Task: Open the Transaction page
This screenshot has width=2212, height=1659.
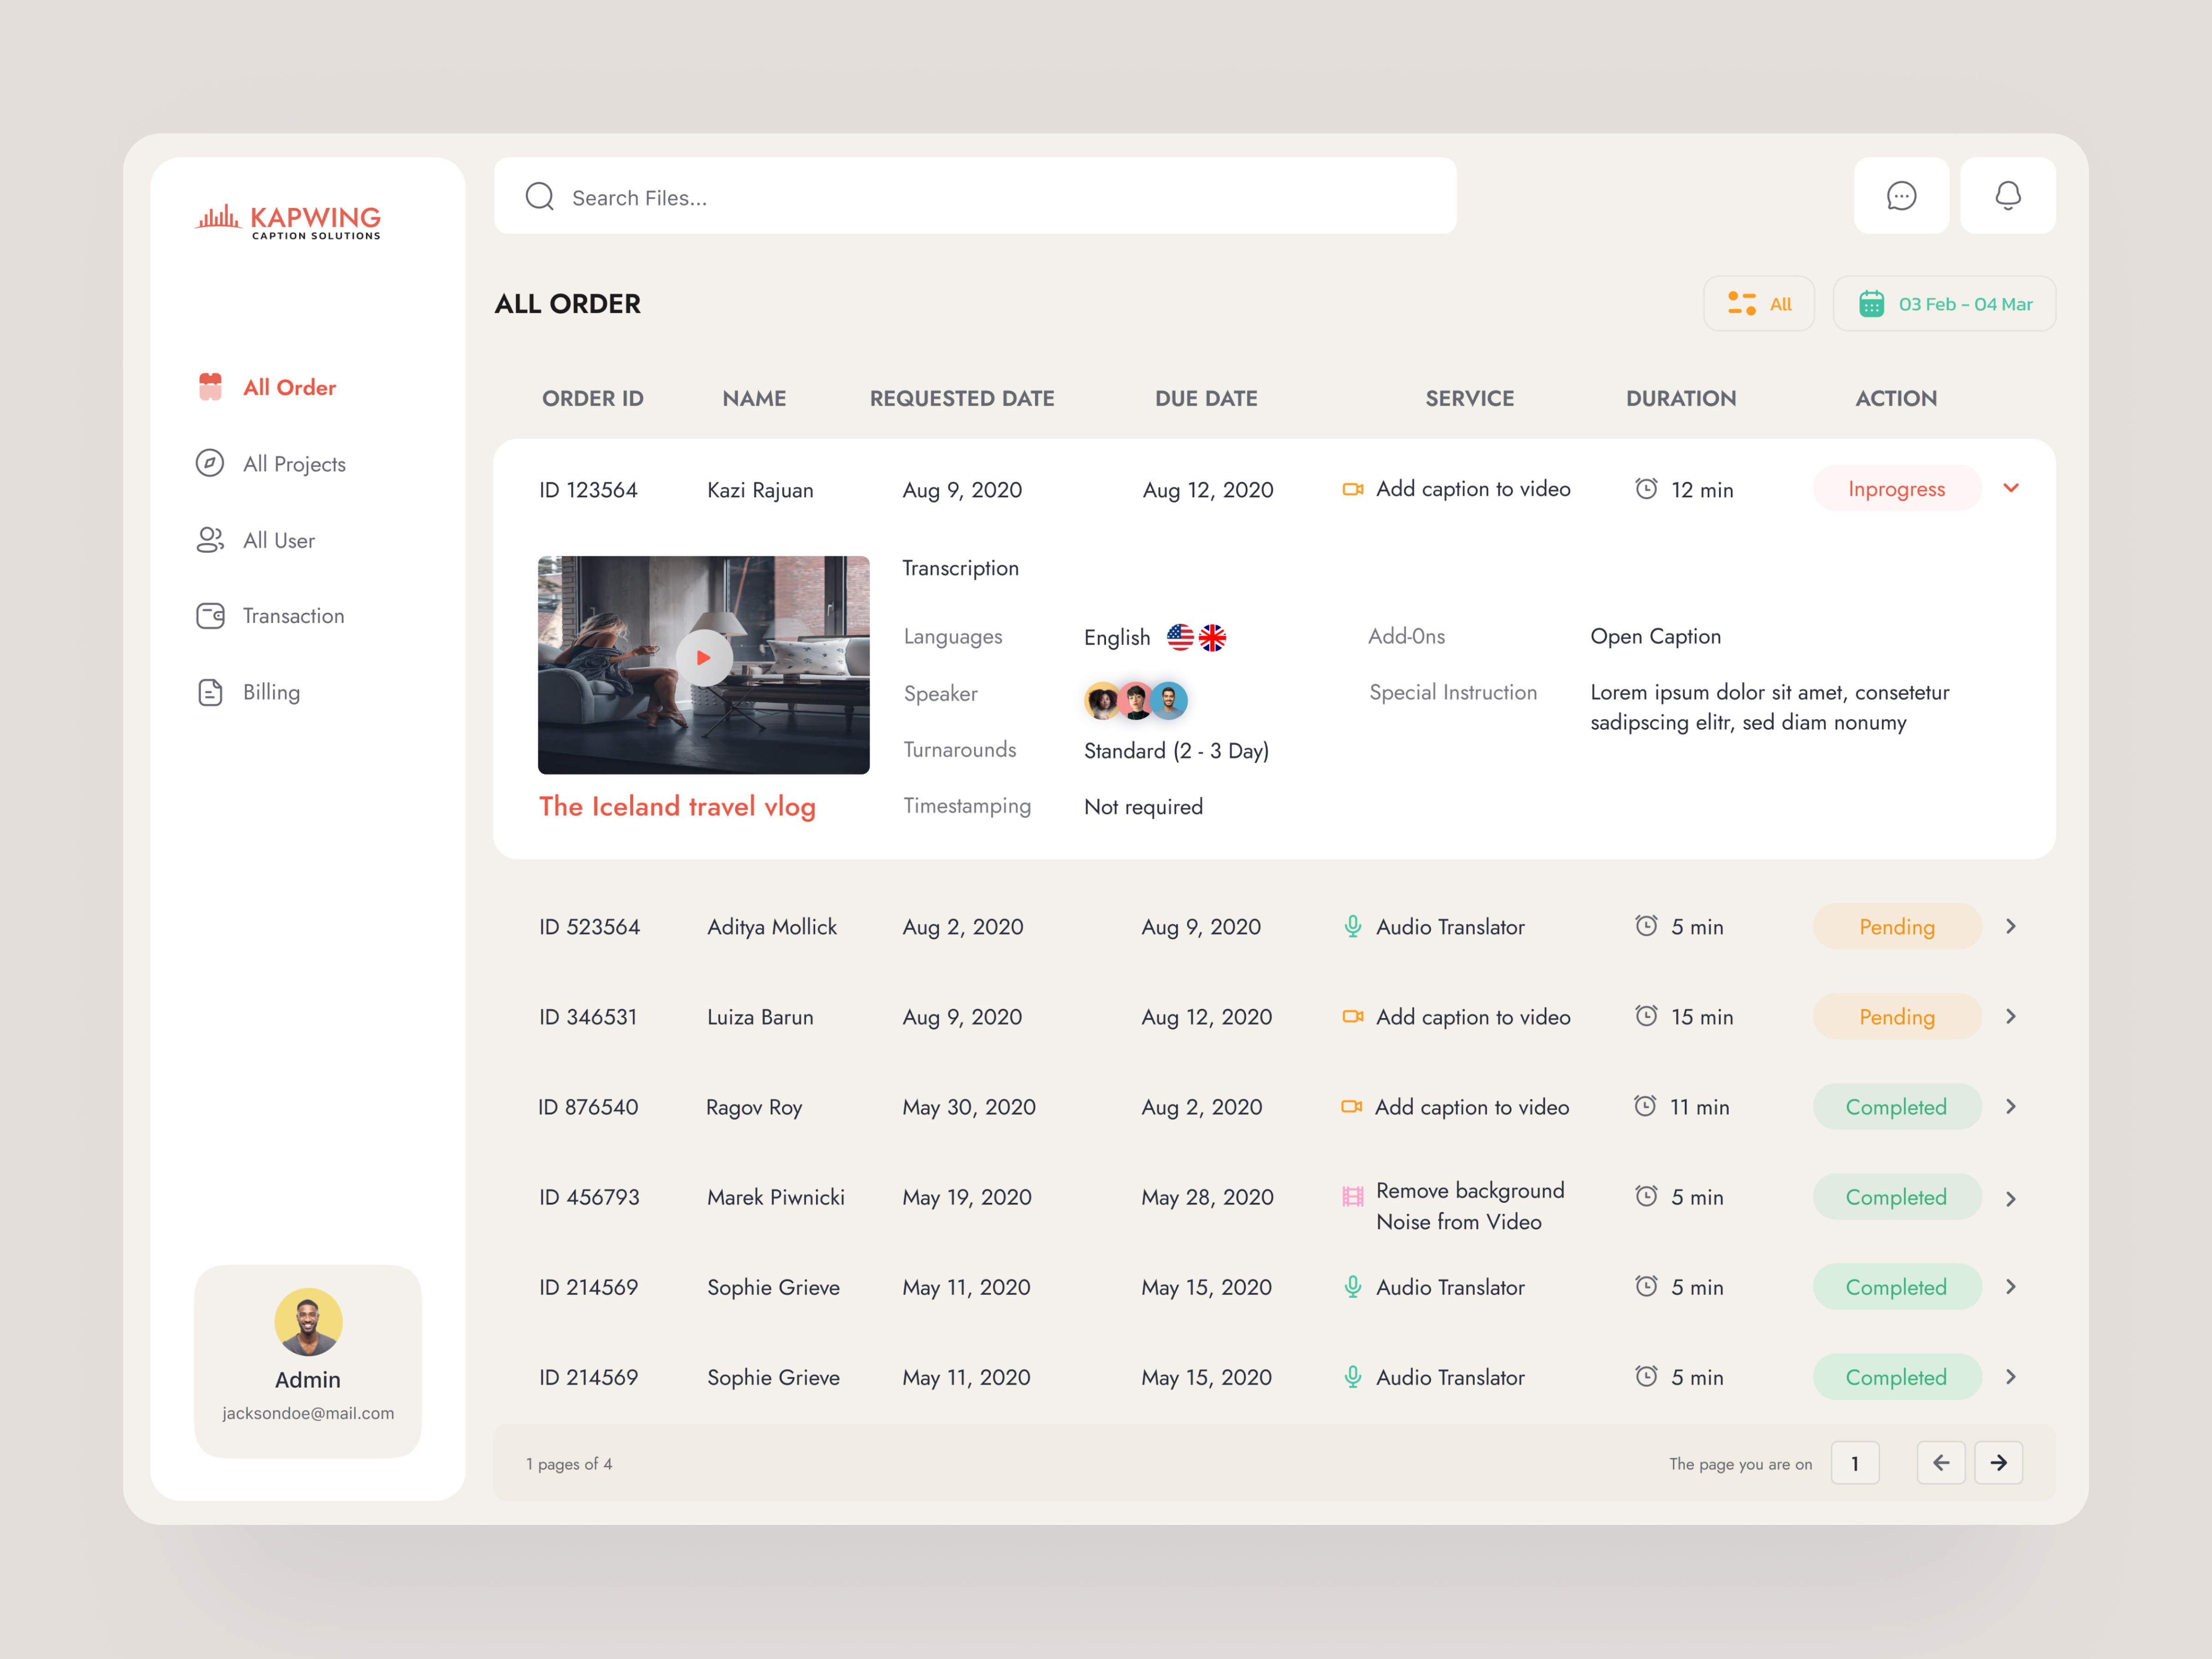Action: (x=270, y=616)
